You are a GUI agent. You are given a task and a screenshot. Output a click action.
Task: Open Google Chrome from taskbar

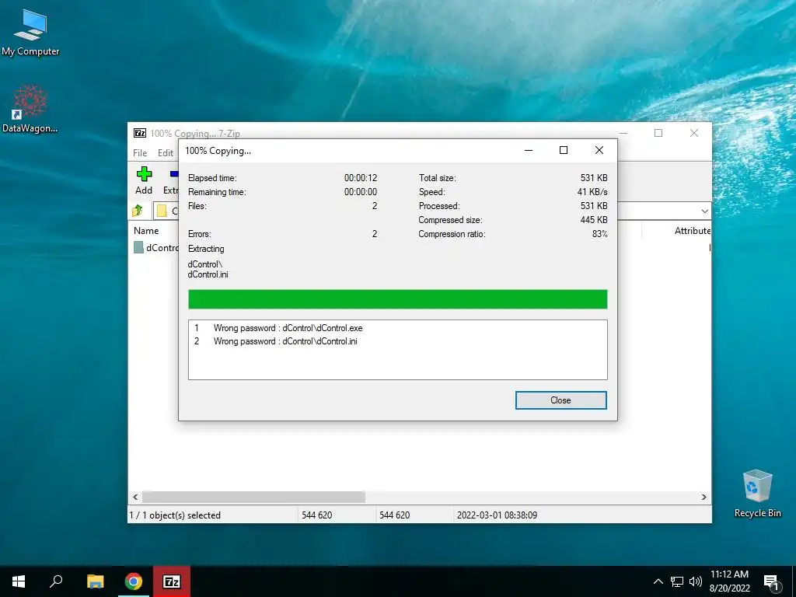pos(134,581)
